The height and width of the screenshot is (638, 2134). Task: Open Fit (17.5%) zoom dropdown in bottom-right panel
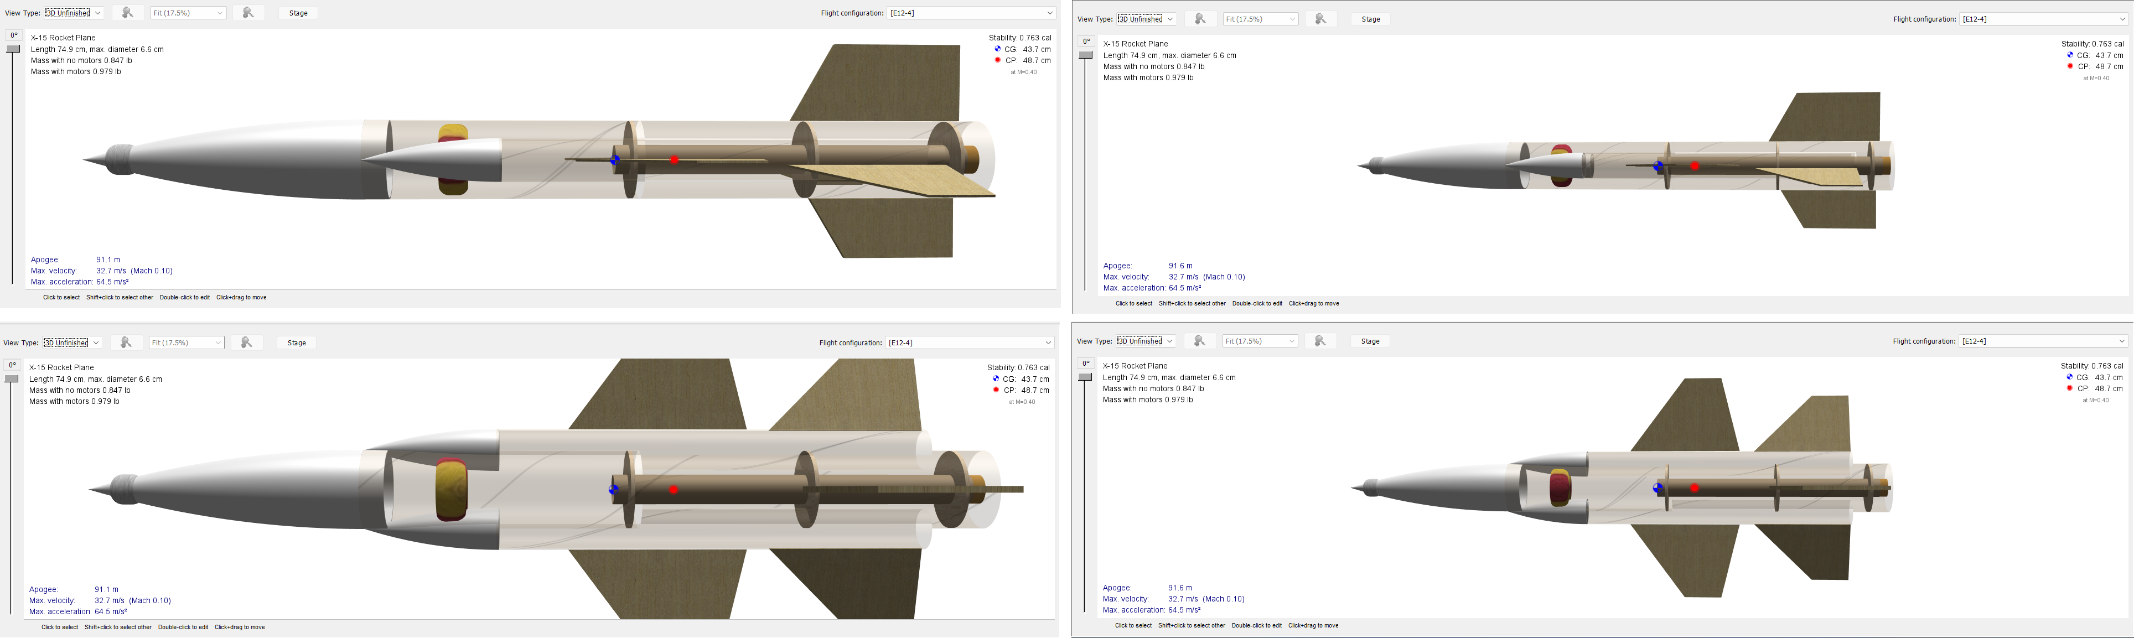click(x=1260, y=340)
